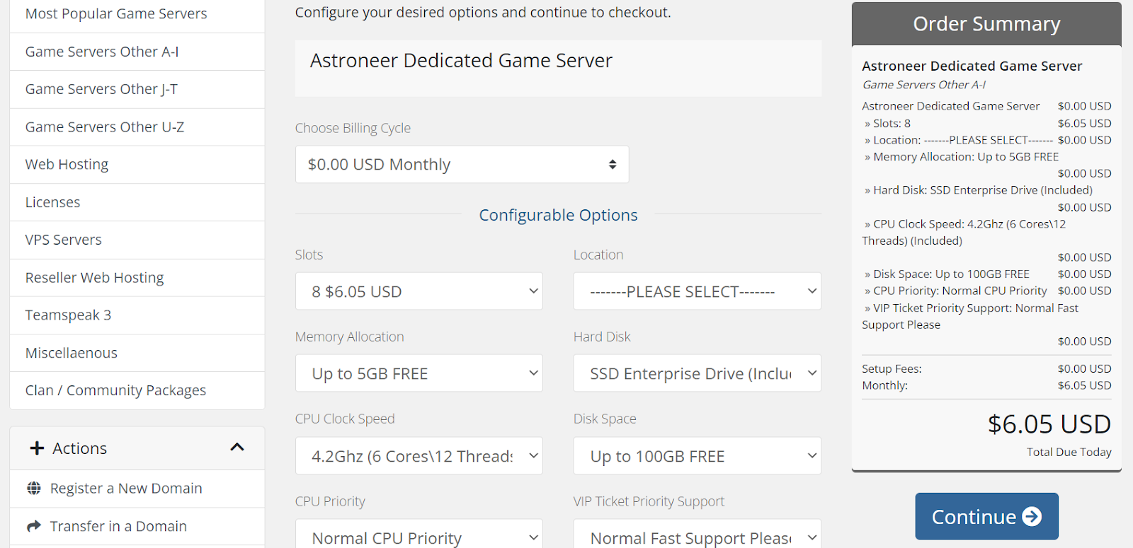This screenshot has width=1133, height=548.
Task: Open the Choose Billing Cycle dropdown
Action: pyautogui.click(x=462, y=164)
